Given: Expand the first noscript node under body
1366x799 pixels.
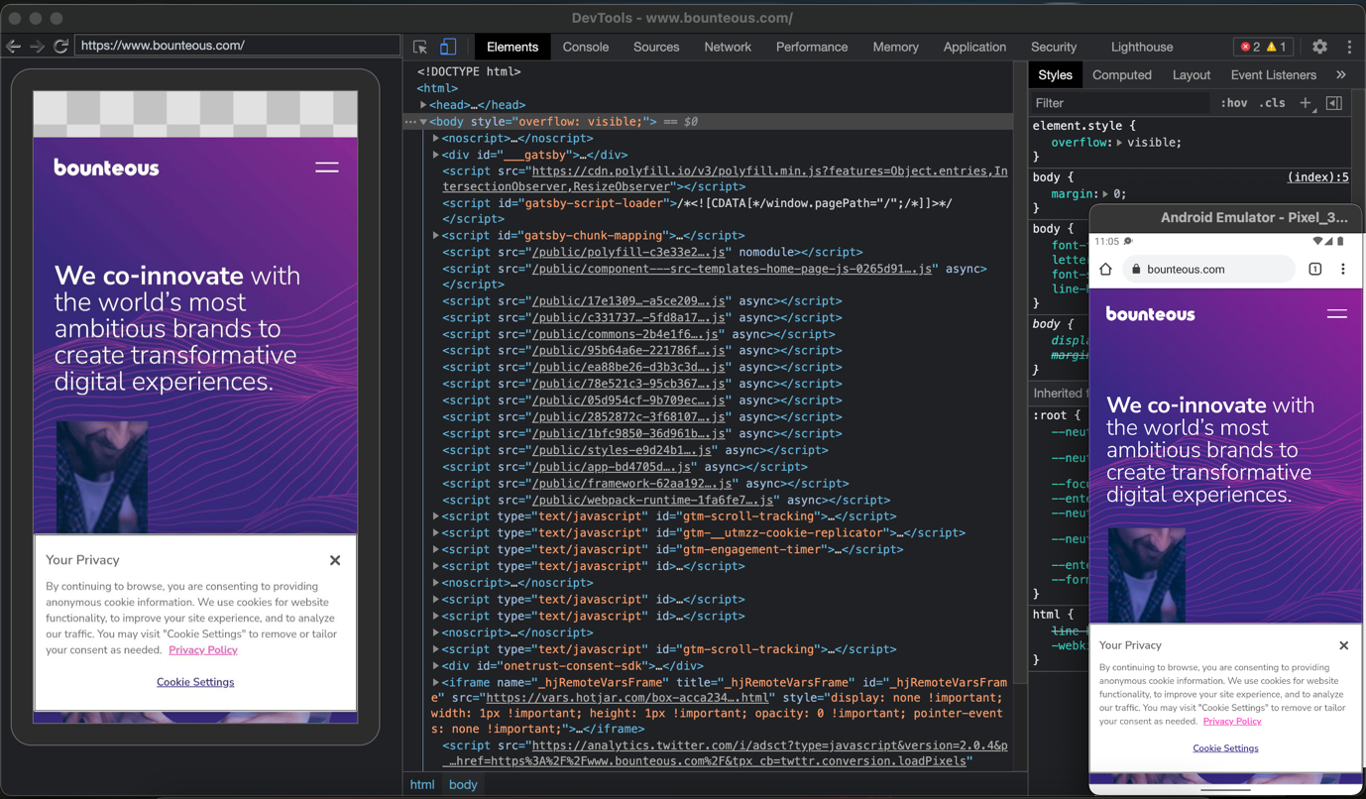Looking at the screenshot, I should (x=436, y=139).
